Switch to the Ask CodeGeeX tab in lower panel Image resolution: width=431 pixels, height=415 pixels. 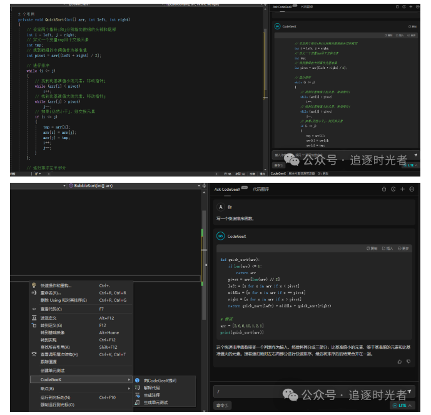tap(227, 189)
